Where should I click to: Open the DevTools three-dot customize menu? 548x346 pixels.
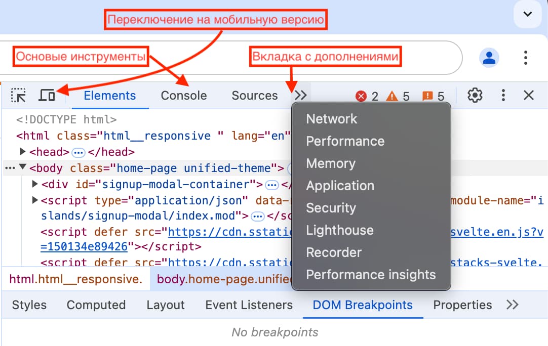point(503,95)
